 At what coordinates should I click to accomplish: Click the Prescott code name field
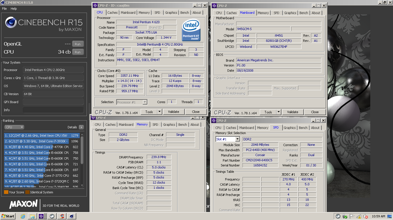tap(132, 27)
